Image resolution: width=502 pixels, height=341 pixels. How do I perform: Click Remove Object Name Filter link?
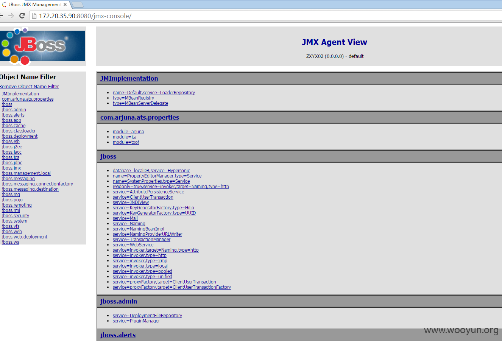point(29,87)
